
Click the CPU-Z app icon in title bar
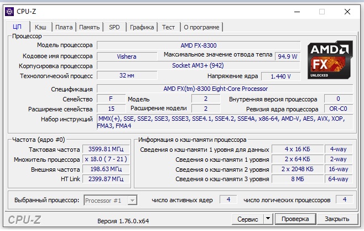tap(9, 12)
